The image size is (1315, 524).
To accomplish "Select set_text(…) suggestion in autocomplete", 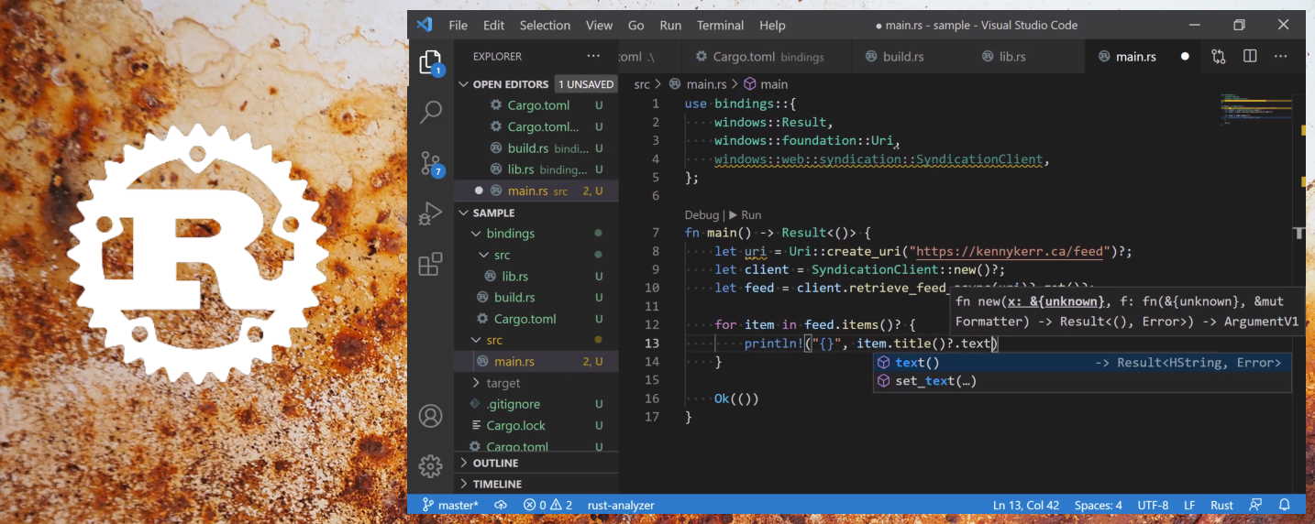I will point(1082,381).
